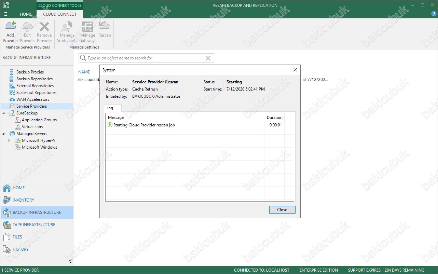Open the BACKUP INFRASTRUCTURE view
The width and height of the screenshot is (438, 274).
tap(37, 213)
